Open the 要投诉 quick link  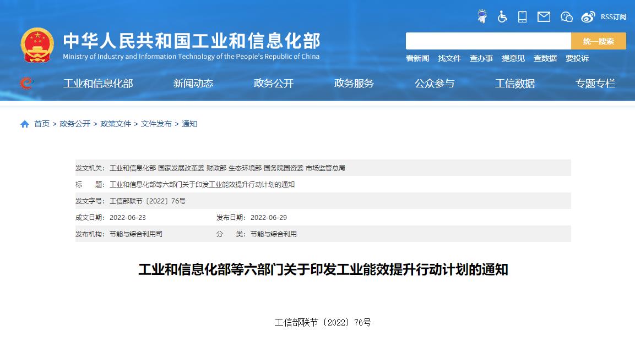click(x=577, y=58)
